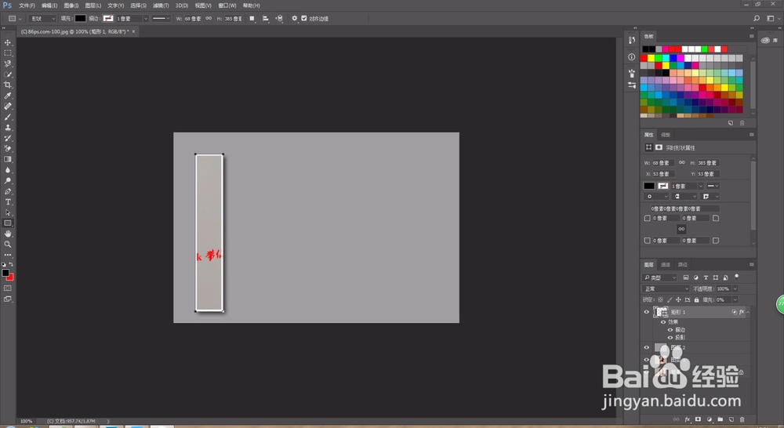The image size is (784, 428).
Task: Select the Eyedropper tool
Action: coord(8,96)
